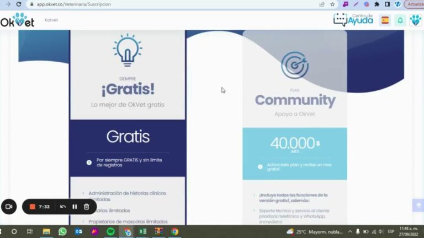Restart the recording with the undo arrow

(63, 207)
